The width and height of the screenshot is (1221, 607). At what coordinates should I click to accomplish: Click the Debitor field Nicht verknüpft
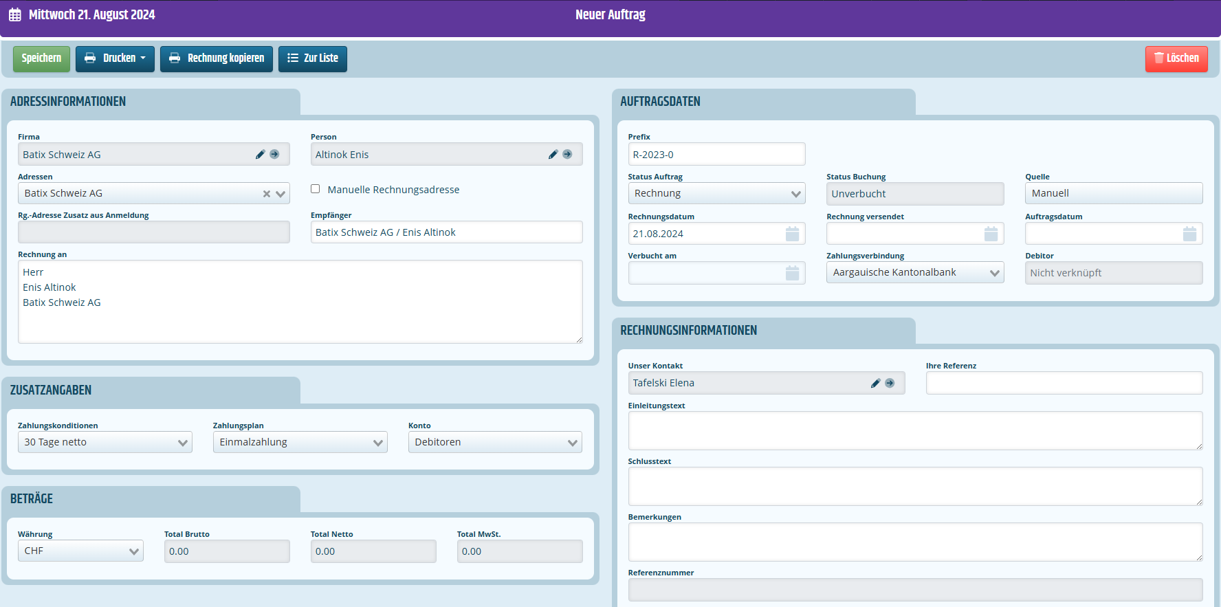[1114, 273]
